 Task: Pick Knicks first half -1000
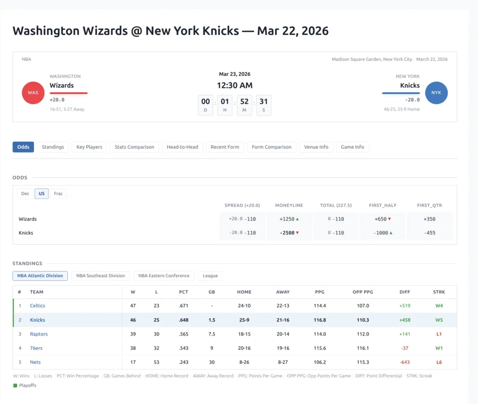(383, 233)
